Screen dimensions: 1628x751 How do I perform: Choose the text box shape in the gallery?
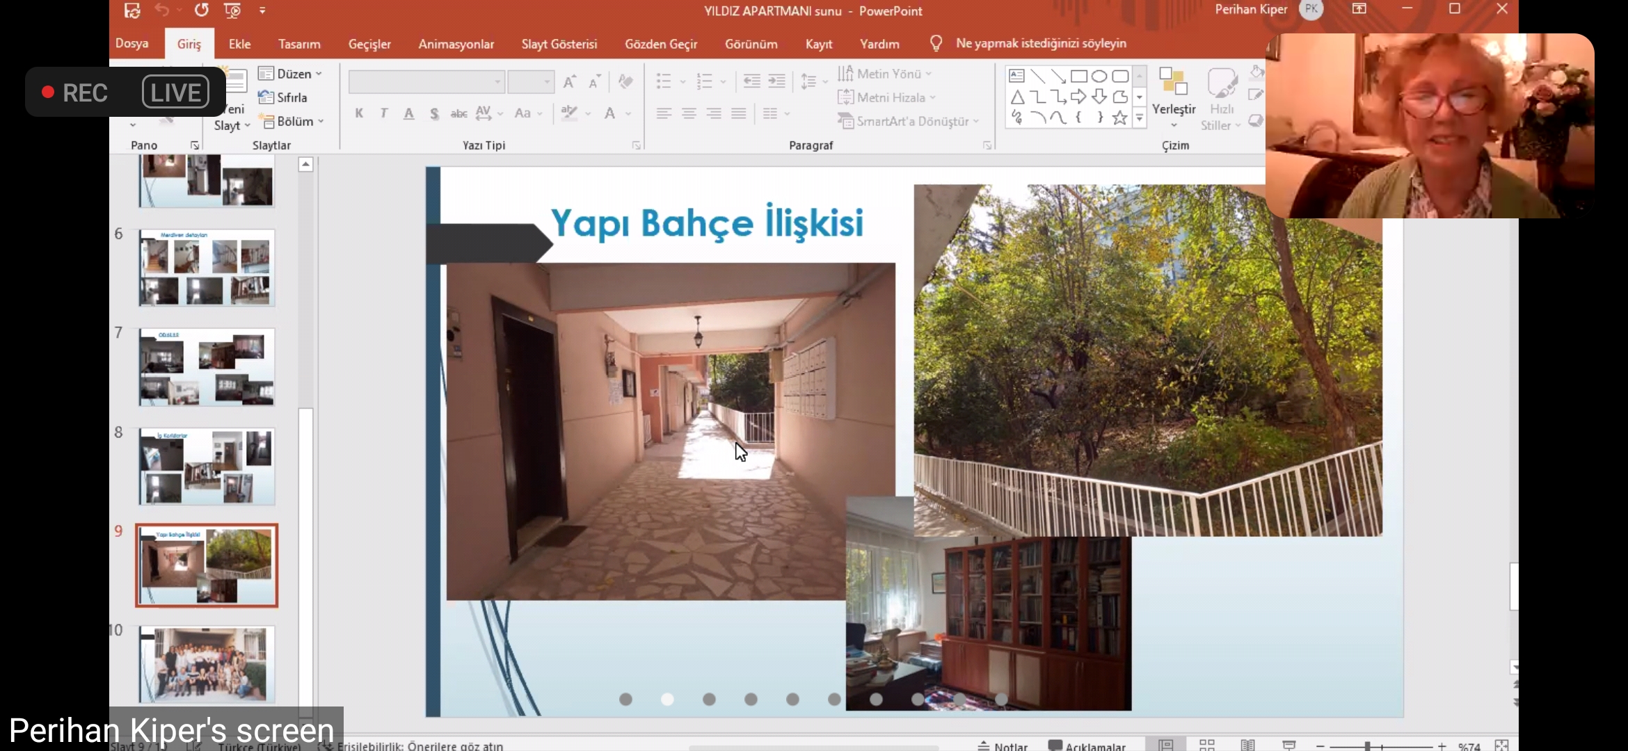(x=1017, y=76)
